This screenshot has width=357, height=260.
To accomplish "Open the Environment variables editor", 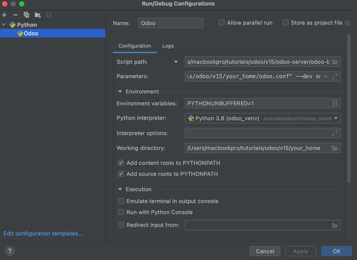I will pyautogui.click(x=335, y=103).
